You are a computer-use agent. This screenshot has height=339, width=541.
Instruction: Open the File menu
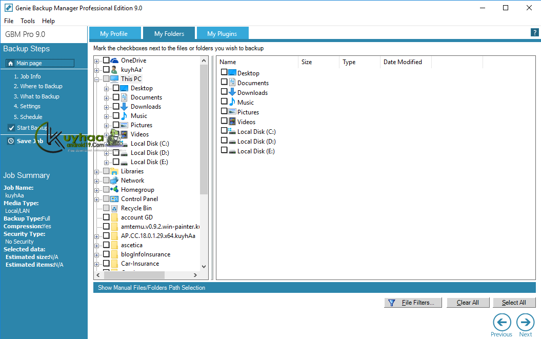point(9,21)
